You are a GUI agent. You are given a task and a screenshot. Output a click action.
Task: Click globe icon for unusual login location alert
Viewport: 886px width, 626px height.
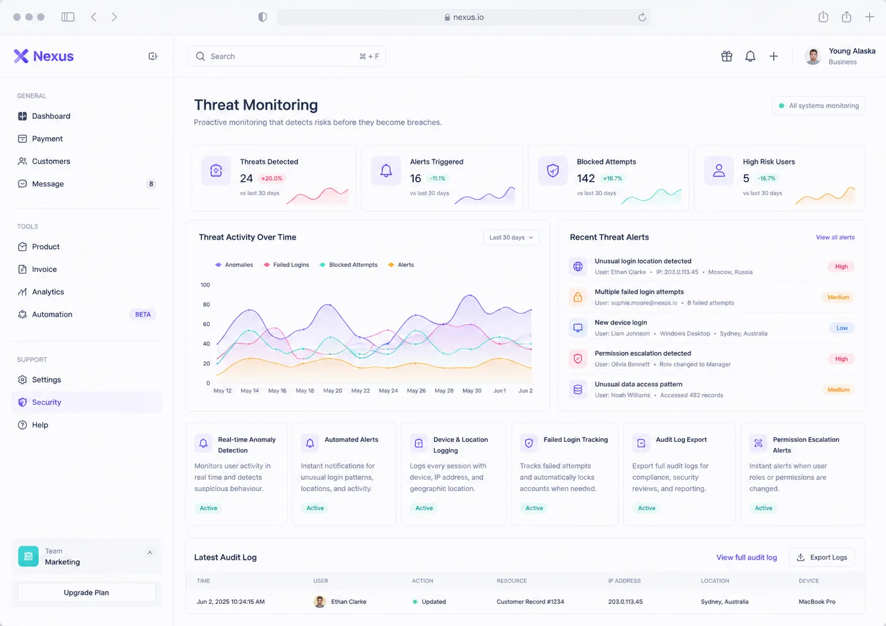pos(578,266)
